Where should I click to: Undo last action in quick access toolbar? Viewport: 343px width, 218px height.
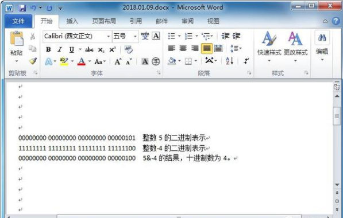33,8
